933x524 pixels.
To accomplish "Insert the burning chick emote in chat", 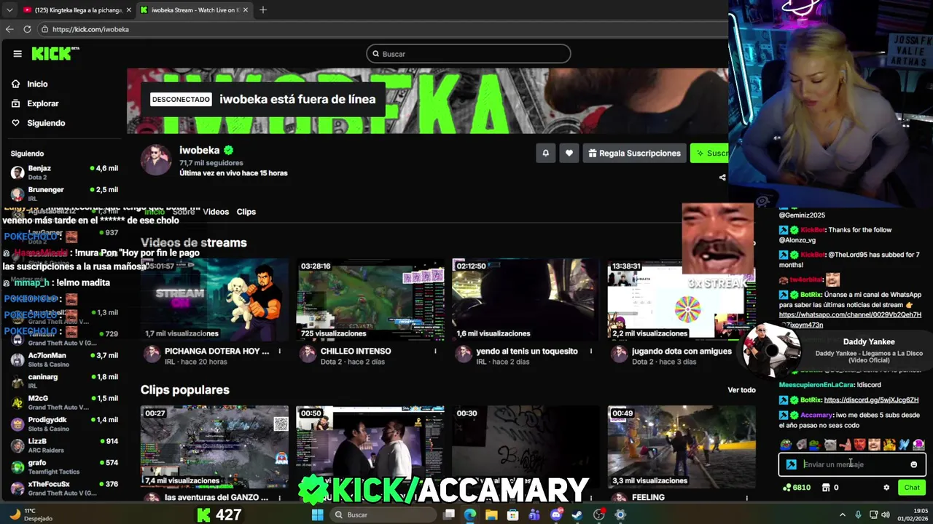I will (x=889, y=445).
